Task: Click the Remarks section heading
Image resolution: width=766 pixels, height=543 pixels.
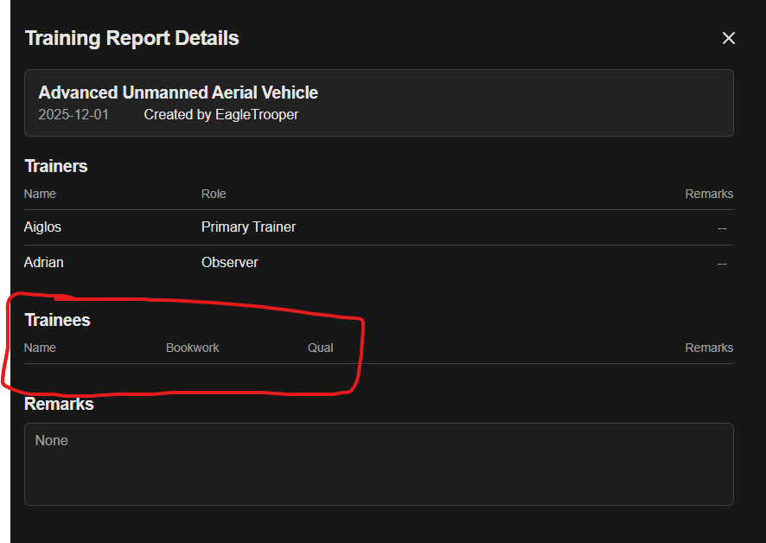Action: coord(59,404)
